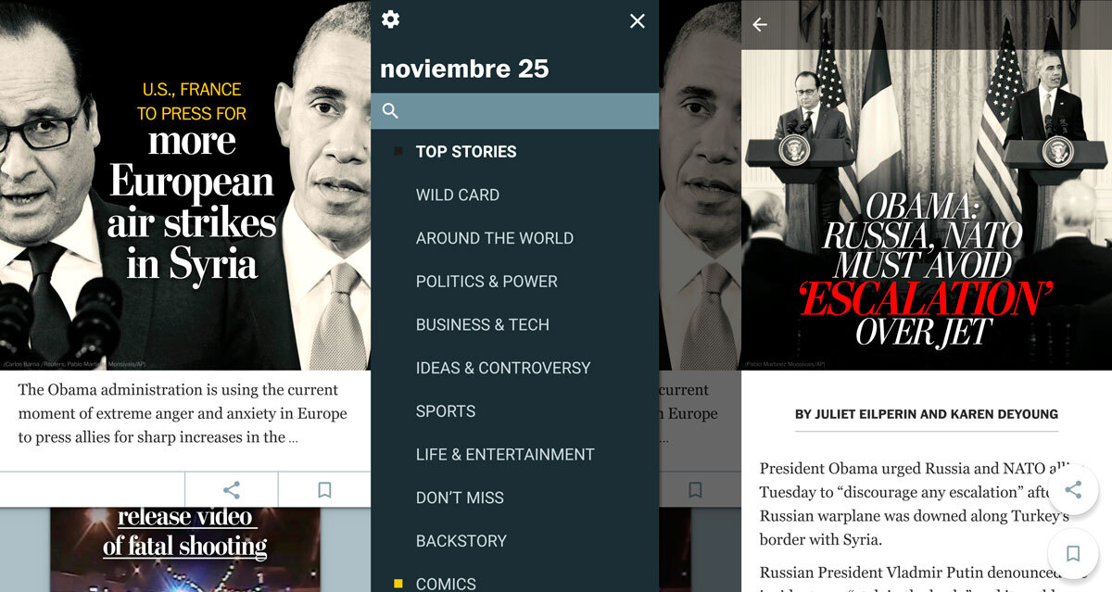Viewport: 1112px width, 592px height.
Task: Share the Syria air strikes story
Action: point(232,490)
